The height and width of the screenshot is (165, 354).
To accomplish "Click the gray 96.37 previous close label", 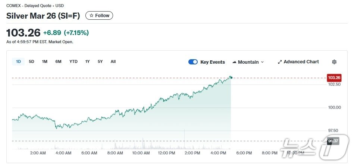I will point(333,141).
